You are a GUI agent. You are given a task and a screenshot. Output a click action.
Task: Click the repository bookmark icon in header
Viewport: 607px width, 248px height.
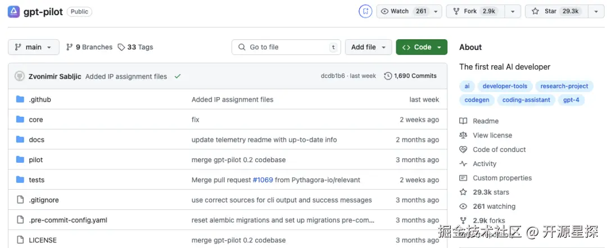point(365,11)
